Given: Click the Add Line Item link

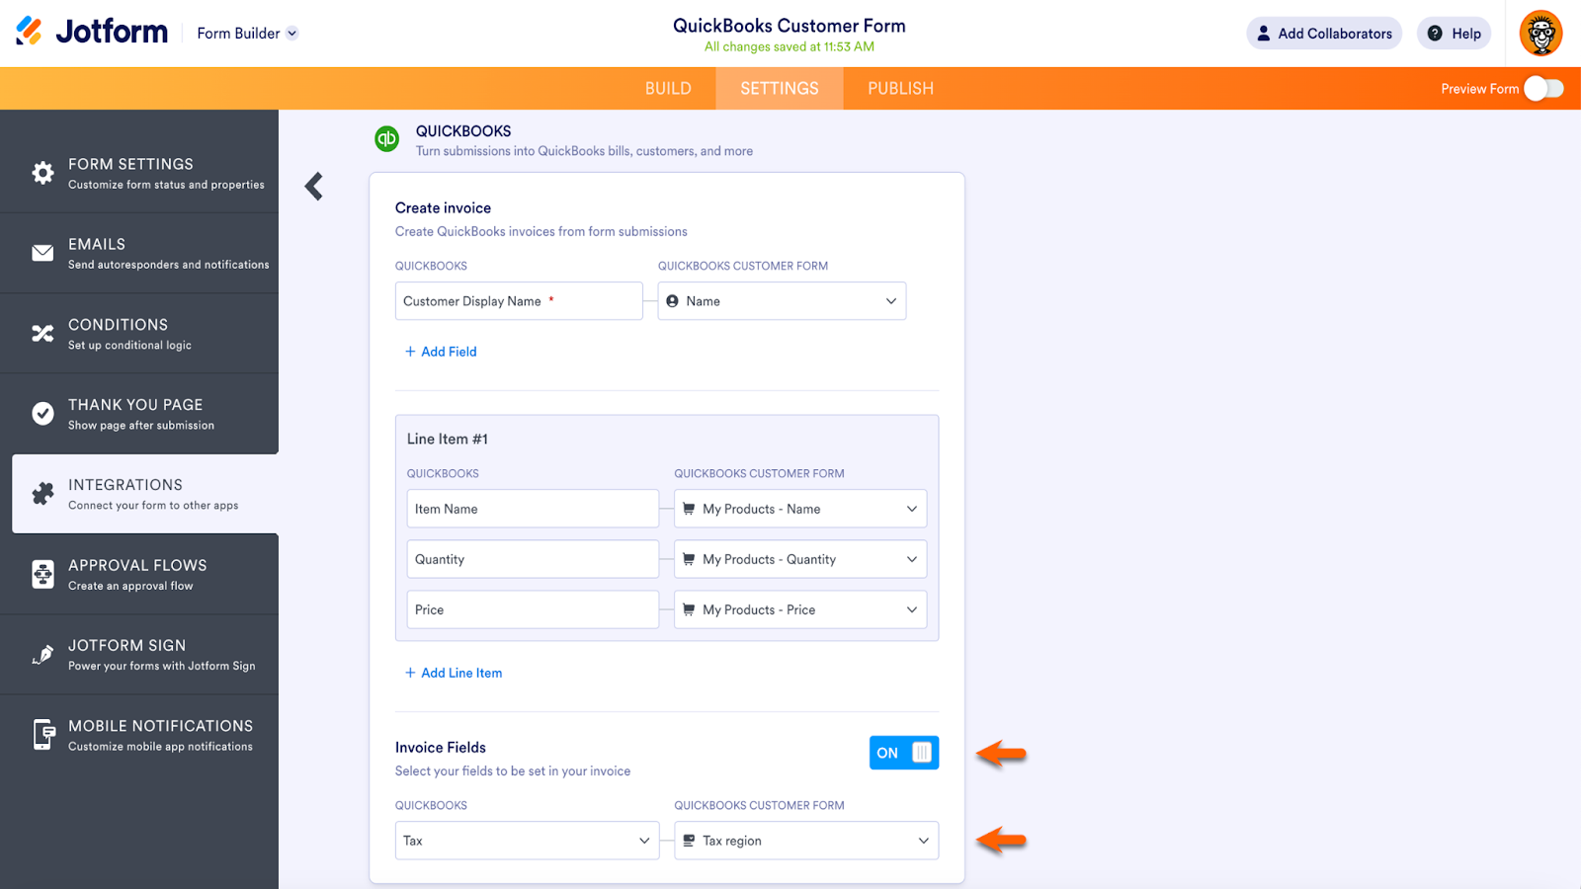Looking at the screenshot, I should point(454,673).
